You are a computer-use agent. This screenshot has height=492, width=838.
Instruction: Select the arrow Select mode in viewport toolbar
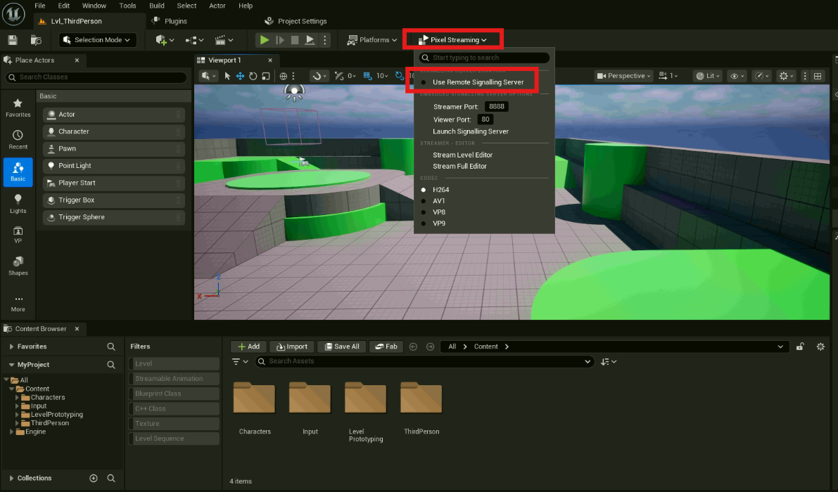pyautogui.click(x=227, y=77)
